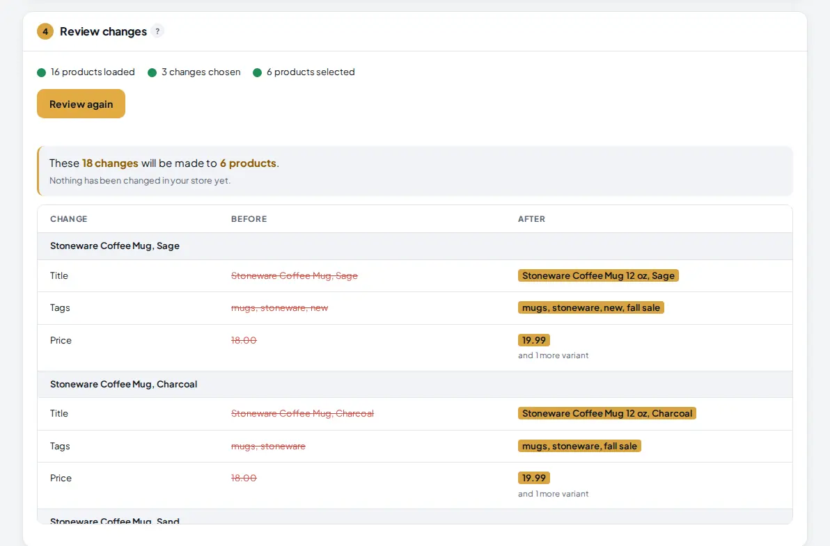Click the struck-through title Stoneware Coffee Mug, Sage
830x546 pixels.
coord(295,275)
